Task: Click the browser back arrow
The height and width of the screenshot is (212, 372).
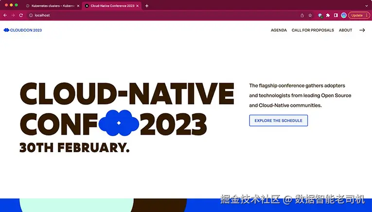Action: tap(5, 15)
